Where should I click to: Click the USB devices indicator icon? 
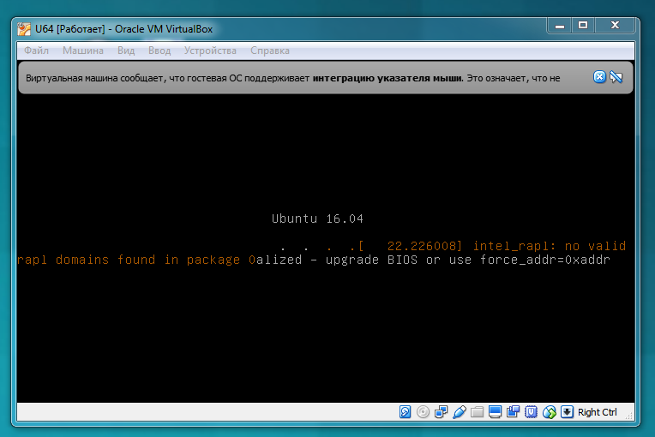pyautogui.click(x=460, y=412)
